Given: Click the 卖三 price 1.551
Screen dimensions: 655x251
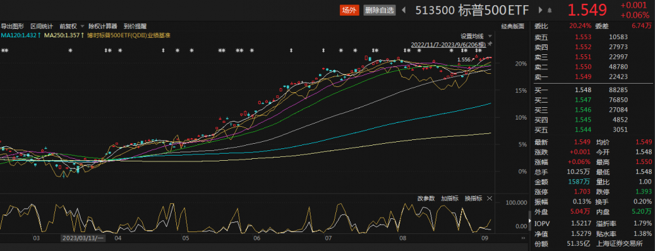Looking at the screenshot, I should (583, 57).
